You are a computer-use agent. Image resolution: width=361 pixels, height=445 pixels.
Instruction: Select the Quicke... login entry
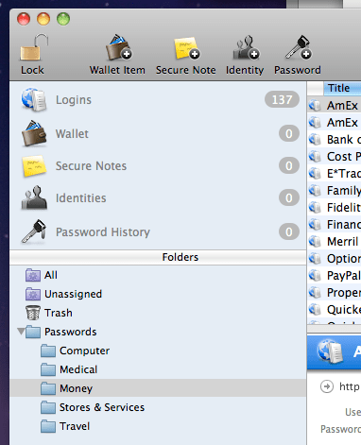(335, 309)
